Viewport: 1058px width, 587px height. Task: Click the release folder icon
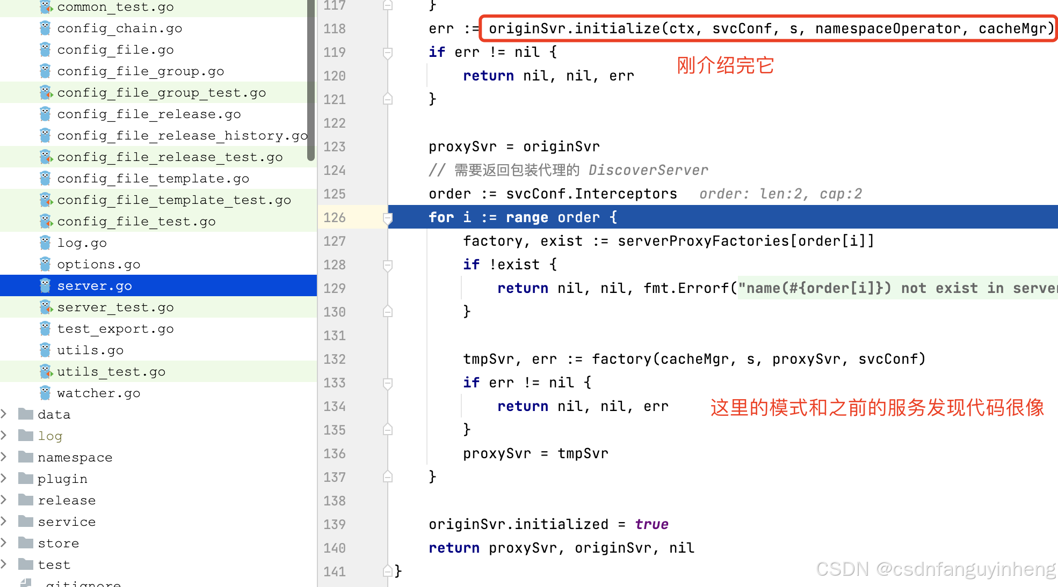point(26,500)
